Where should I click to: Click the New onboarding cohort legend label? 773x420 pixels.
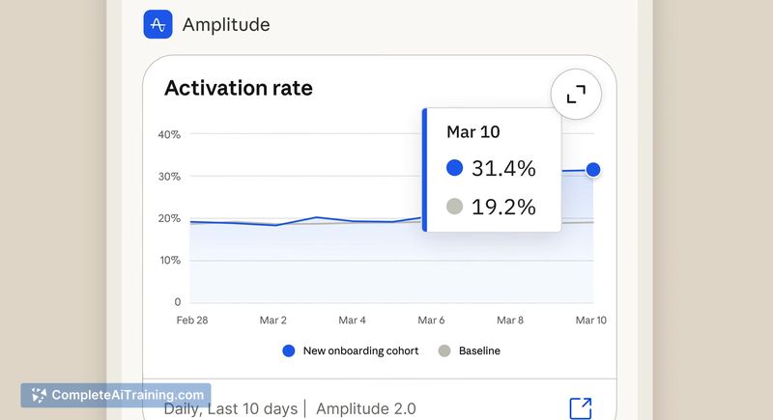click(x=360, y=350)
